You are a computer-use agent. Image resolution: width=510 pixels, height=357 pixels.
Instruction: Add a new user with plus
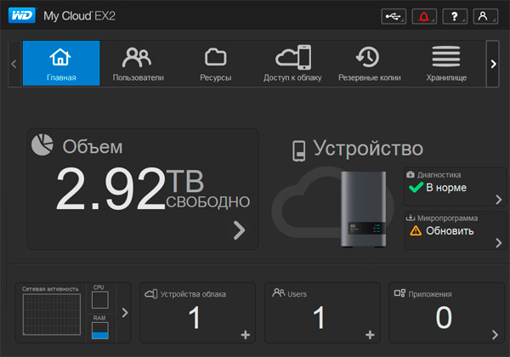[x=370, y=334]
